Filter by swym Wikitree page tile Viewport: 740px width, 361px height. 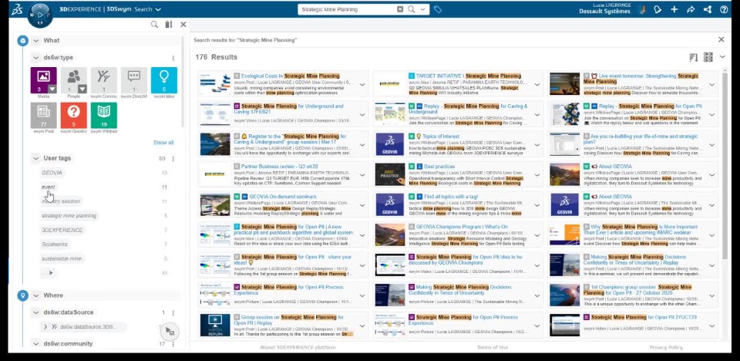104,115
